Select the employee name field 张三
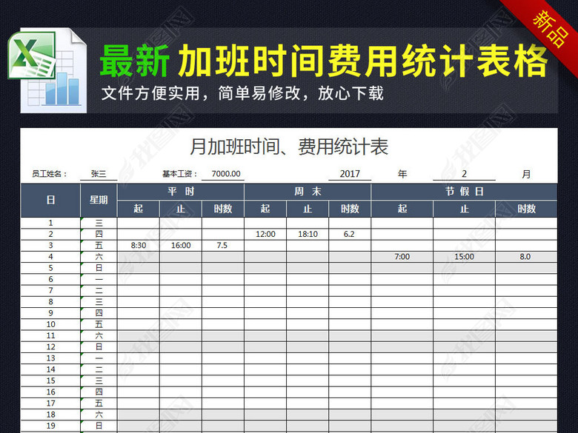This screenshot has width=578, height=433. [x=99, y=174]
